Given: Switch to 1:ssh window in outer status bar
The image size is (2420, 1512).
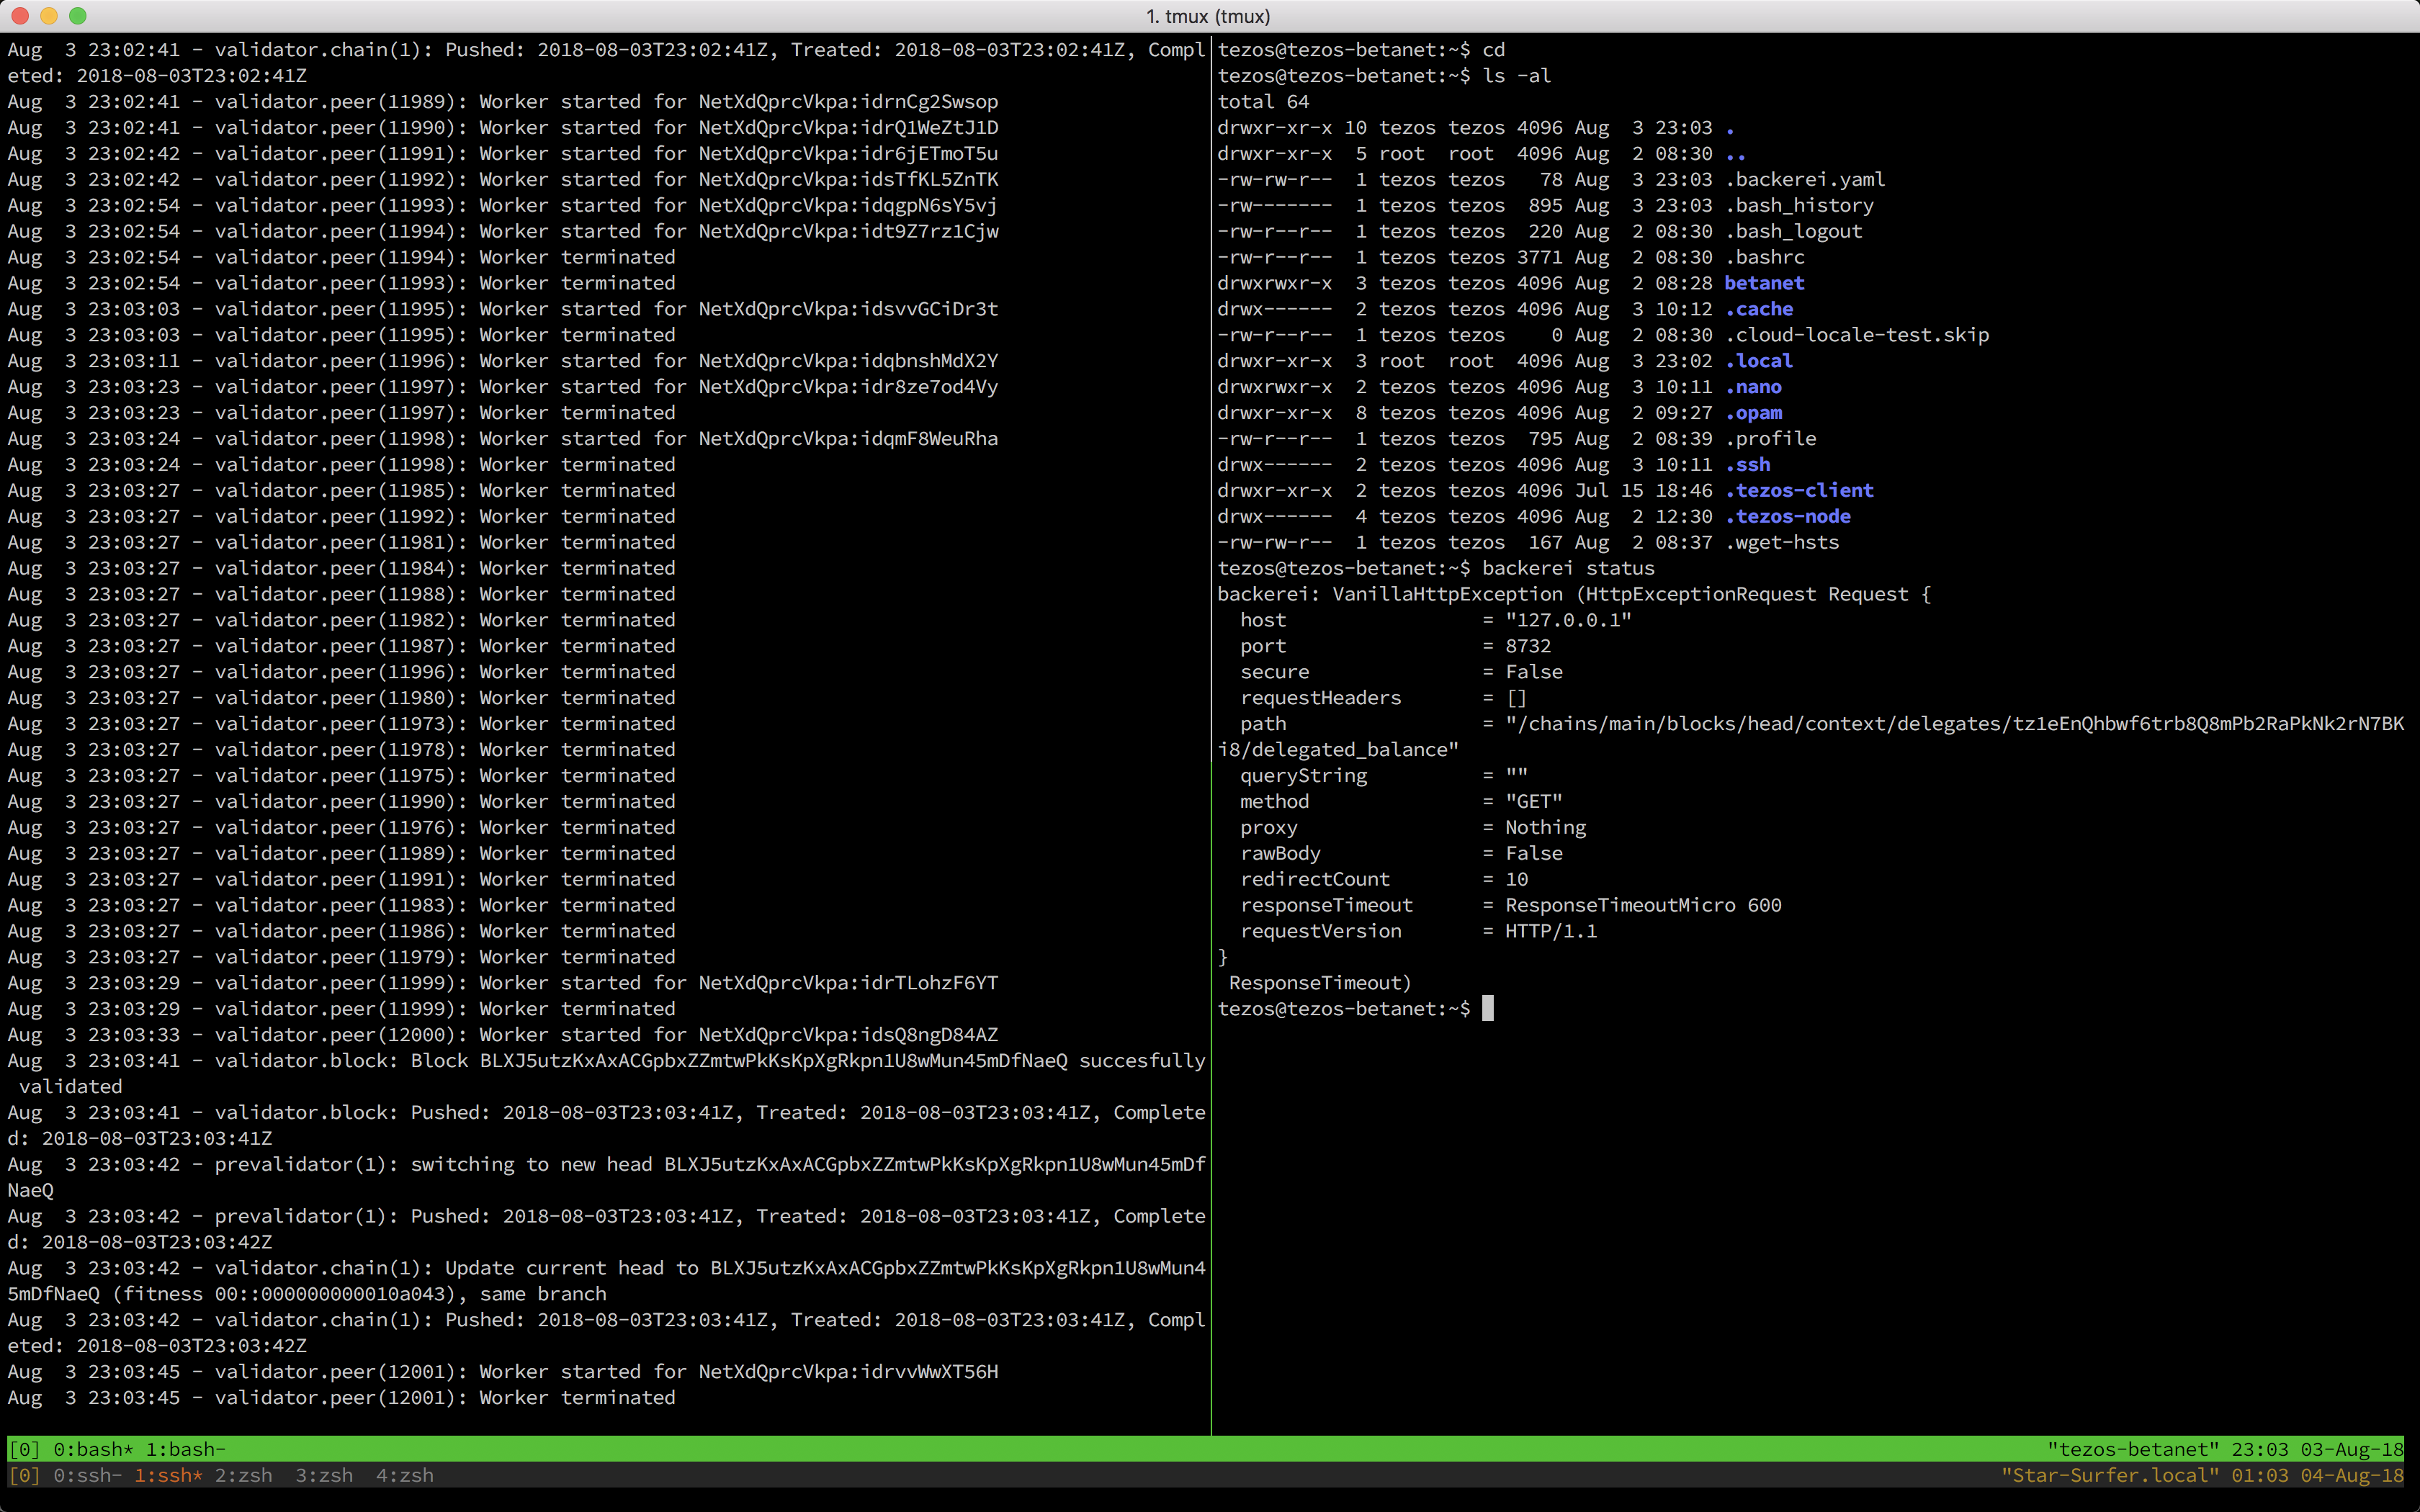Looking at the screenshot, I should pyautogui.click(x=168, y=1475).
